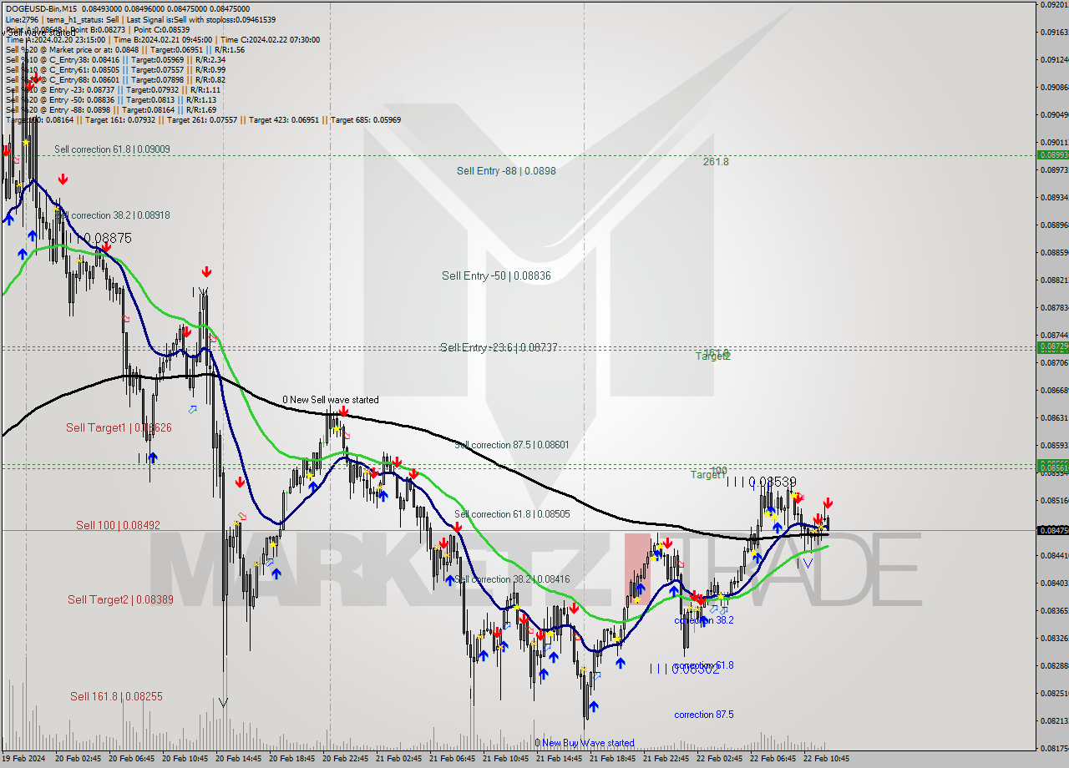Click the '22 Feb 06:45' time axis label
1069x768 pixels.
(773, 759)
